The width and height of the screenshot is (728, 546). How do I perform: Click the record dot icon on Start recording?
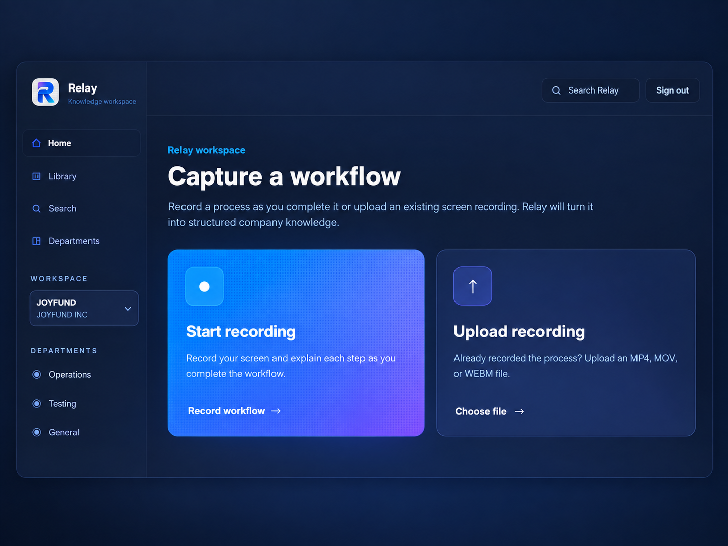tap(204, 286)
